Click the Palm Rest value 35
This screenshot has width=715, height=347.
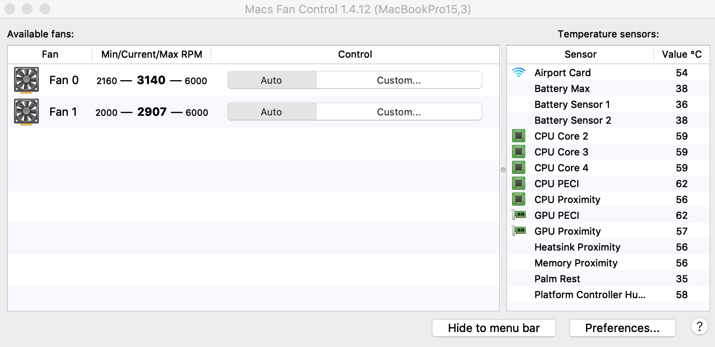[x=682, y=279]
